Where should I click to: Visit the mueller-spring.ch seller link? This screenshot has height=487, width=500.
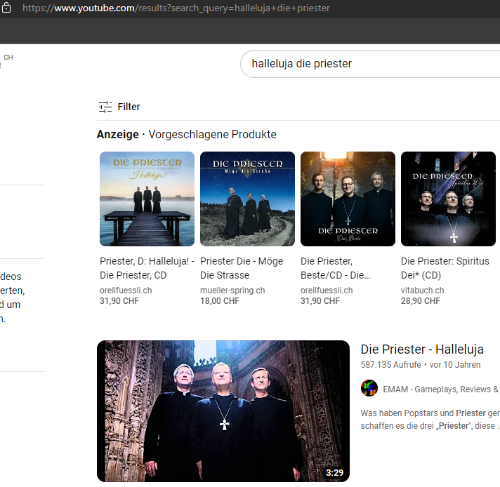coord(233,290)
